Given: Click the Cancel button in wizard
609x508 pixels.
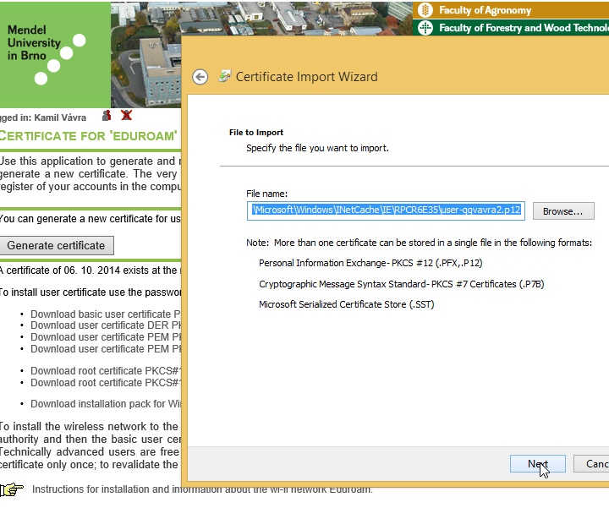Looking at the screenshot, I should (x=591, y=464).
